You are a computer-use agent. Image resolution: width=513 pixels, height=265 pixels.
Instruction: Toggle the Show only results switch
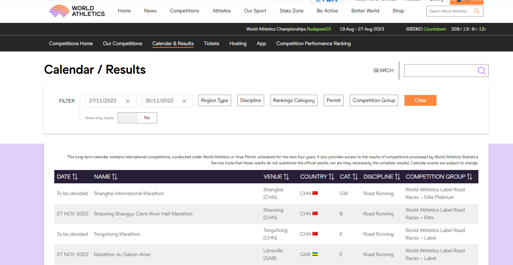pyautogui.click(x=137, y=118)
